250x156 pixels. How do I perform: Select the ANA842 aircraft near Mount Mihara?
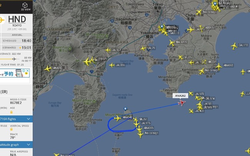click(x=117, y=118)
